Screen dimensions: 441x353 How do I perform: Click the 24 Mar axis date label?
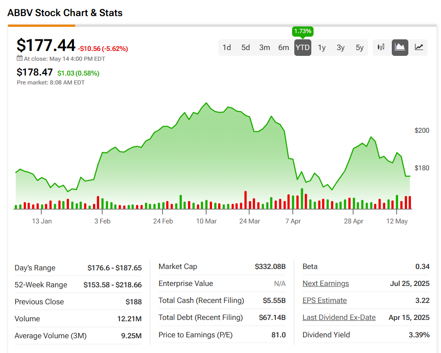pos(250,221)
